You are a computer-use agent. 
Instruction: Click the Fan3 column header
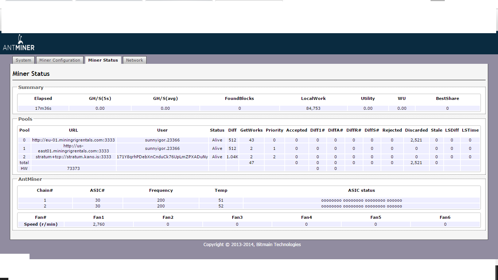pos(237,217)
